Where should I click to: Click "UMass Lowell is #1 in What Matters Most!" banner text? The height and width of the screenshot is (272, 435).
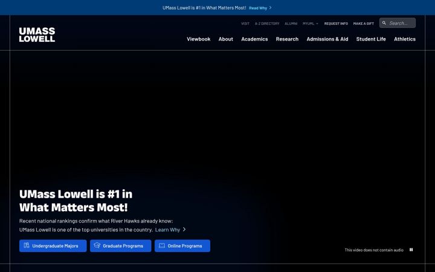click(204, 8)
